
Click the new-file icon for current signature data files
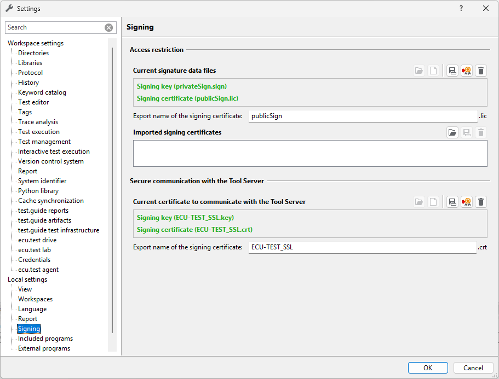click(x=433, y=71)
